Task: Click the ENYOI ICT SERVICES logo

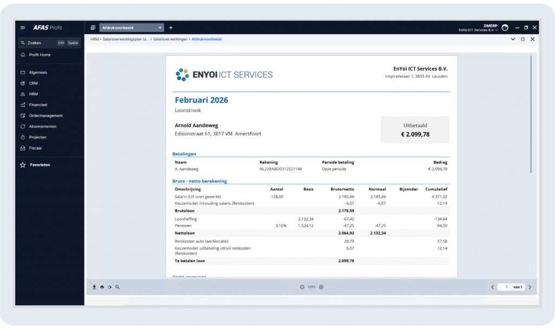Action: coord(224,75)
